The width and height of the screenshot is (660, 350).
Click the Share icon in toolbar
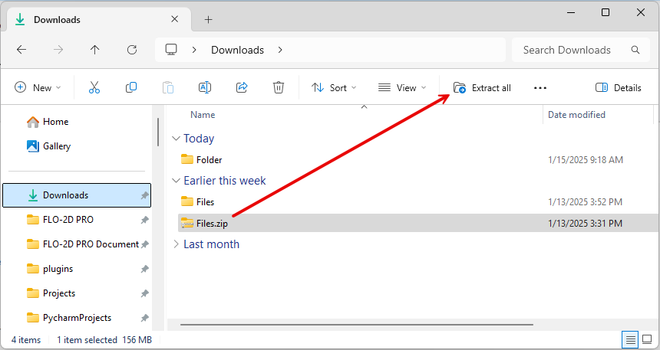point(242,88)
